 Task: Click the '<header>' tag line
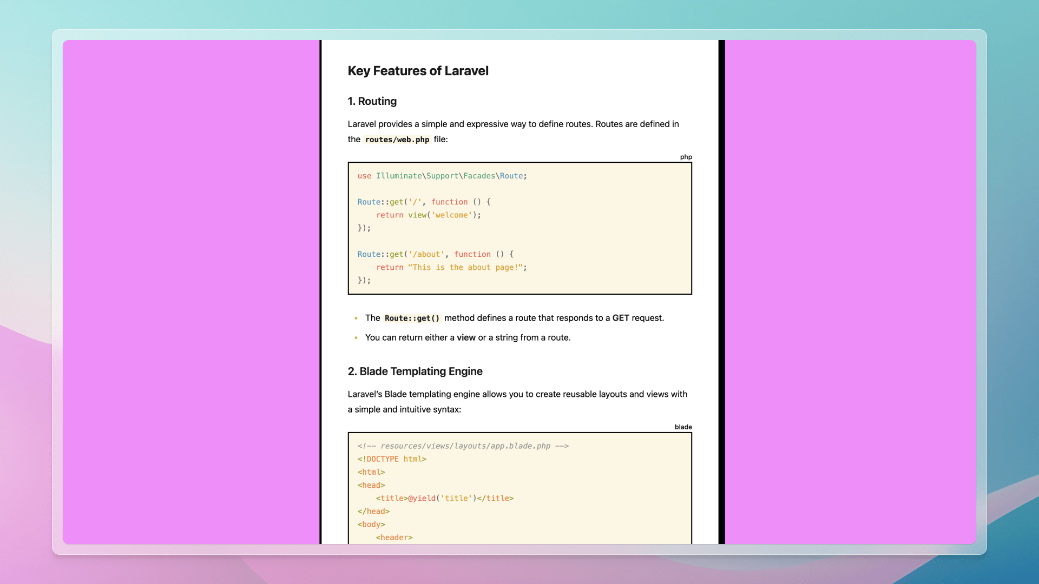tap(394, 537)
